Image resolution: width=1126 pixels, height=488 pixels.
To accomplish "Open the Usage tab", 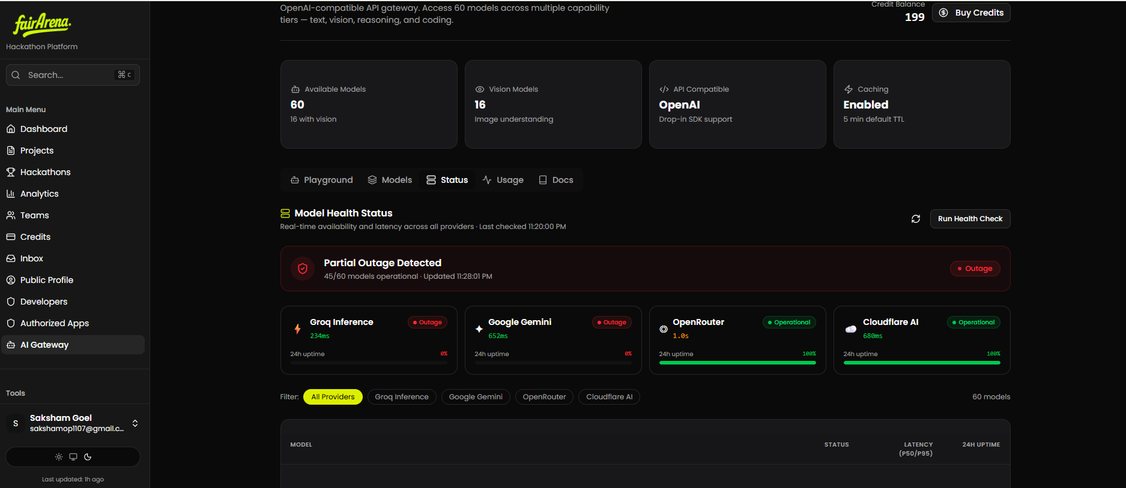I will (x=503, y=180).
